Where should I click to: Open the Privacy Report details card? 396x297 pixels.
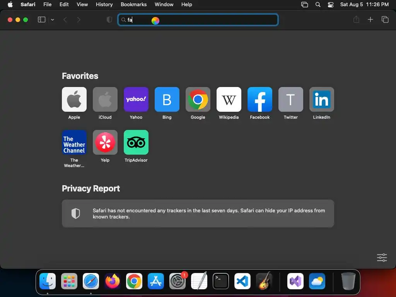[198, 213]
